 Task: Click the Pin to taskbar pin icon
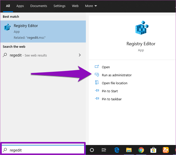[x=97, y=98]
